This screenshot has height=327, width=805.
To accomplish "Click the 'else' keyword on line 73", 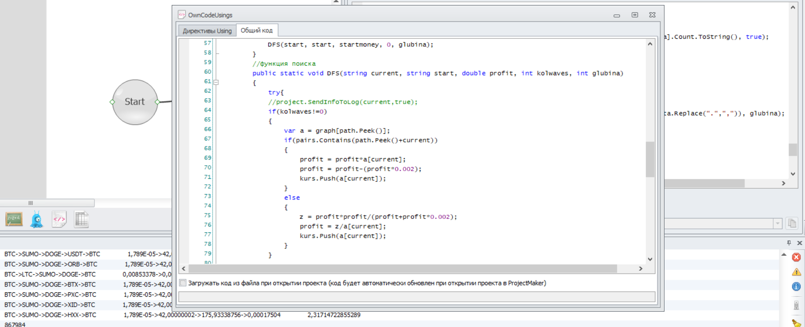I will [x=292, y=197].
